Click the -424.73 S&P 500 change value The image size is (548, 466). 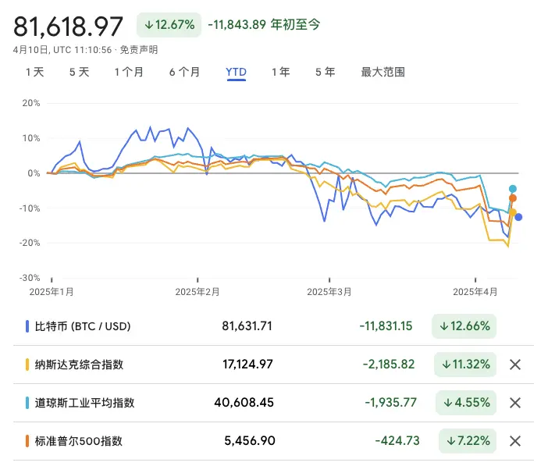click(397, 440)
